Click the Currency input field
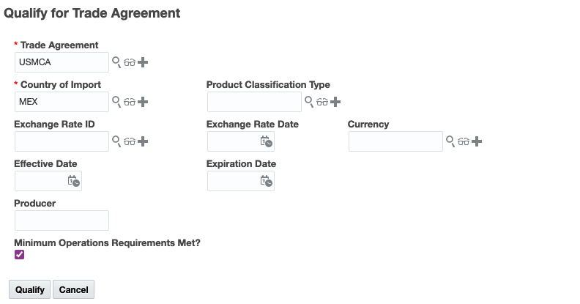Viewport: 580px width, 304px height. point(395,141)
